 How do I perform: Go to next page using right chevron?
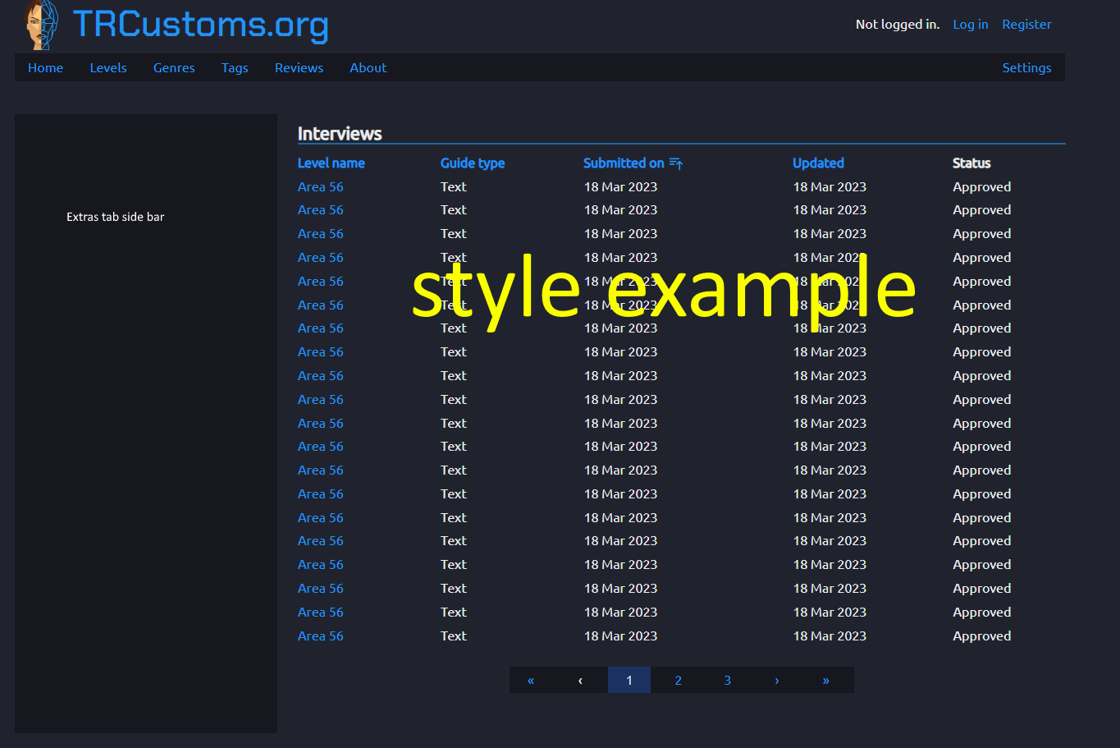pyautogui.click(x=776, y=680)
